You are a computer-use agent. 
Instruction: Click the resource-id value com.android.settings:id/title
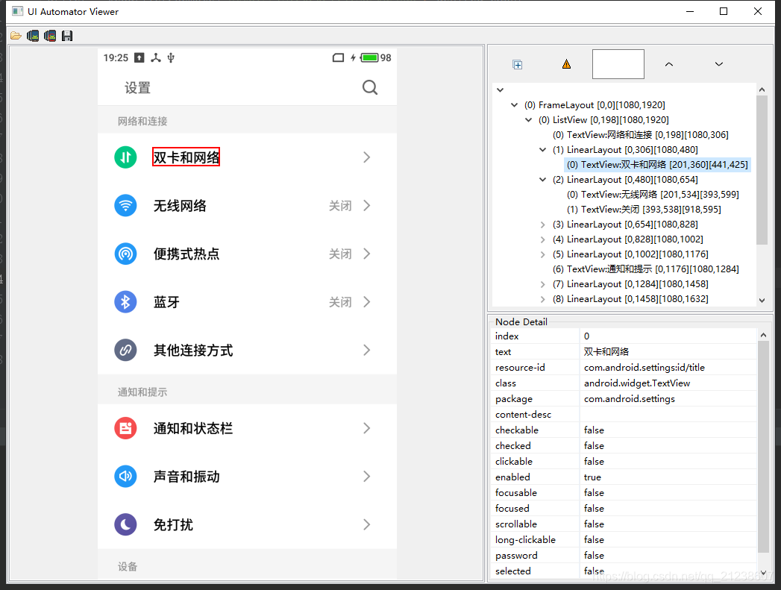click(x=644, y=368)
